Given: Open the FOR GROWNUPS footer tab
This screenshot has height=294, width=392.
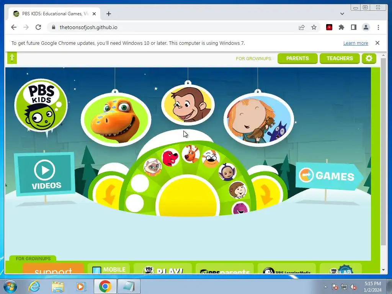Looking at the screenshot, I should (x=33, y=258).
